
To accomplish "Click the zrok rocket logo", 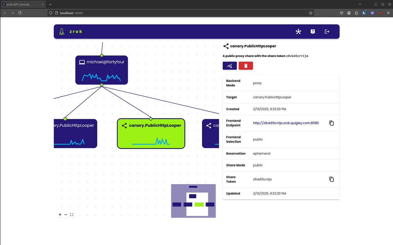I will (62, 31).
